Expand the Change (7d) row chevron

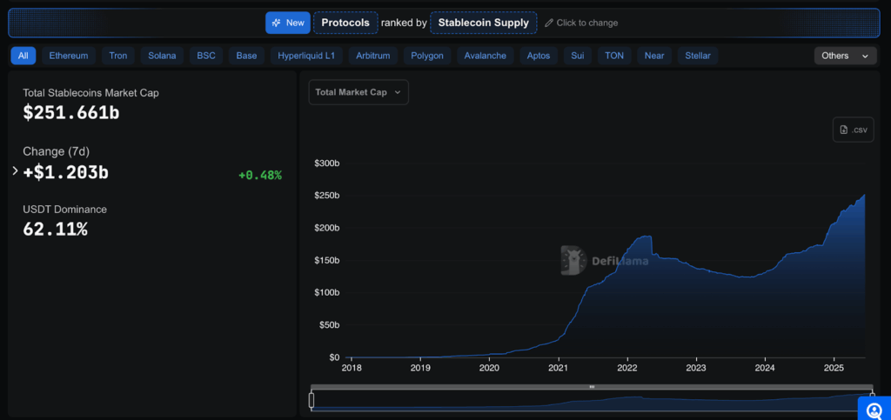[16, 170]
